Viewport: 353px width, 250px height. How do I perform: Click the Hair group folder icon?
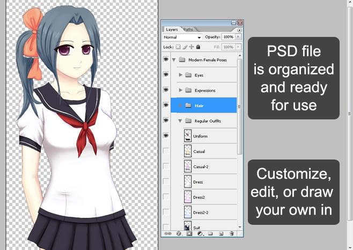pyautogui.click(x=188, y=105)
